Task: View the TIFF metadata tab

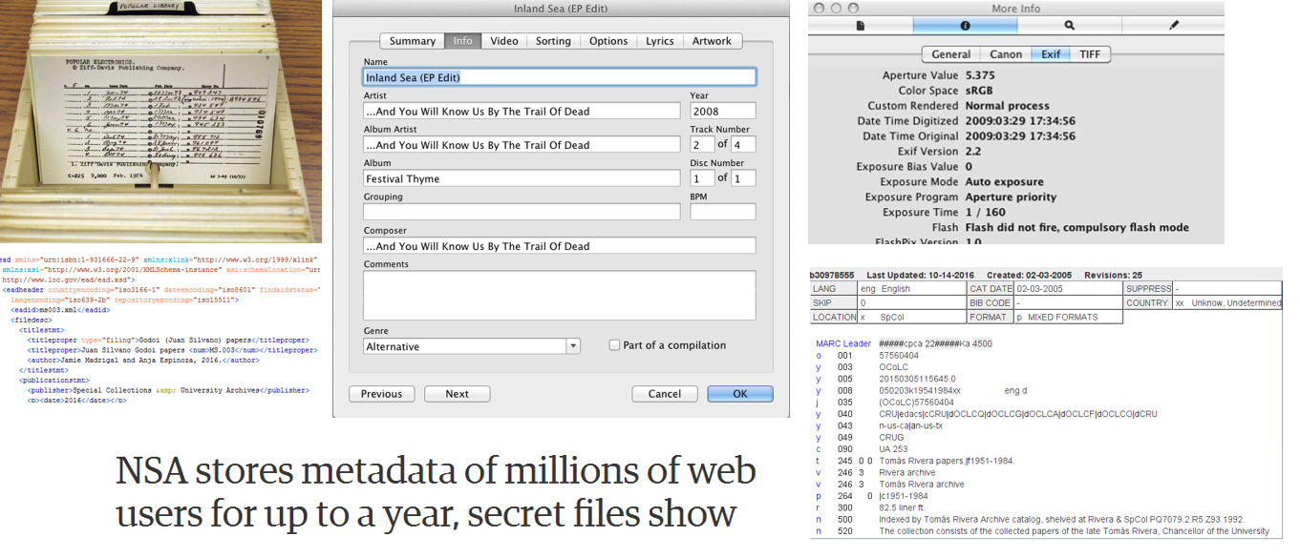Action: (1089, 54)
